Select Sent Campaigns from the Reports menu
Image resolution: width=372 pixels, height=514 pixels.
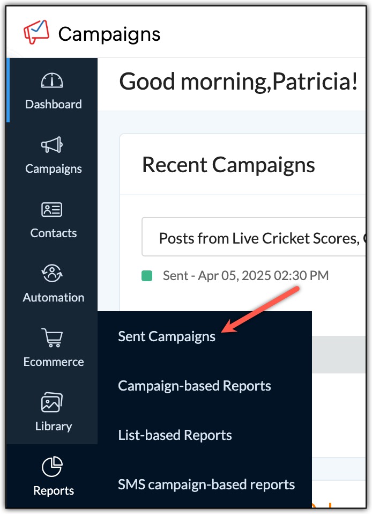pyautogui.click(x=166, y=336)
